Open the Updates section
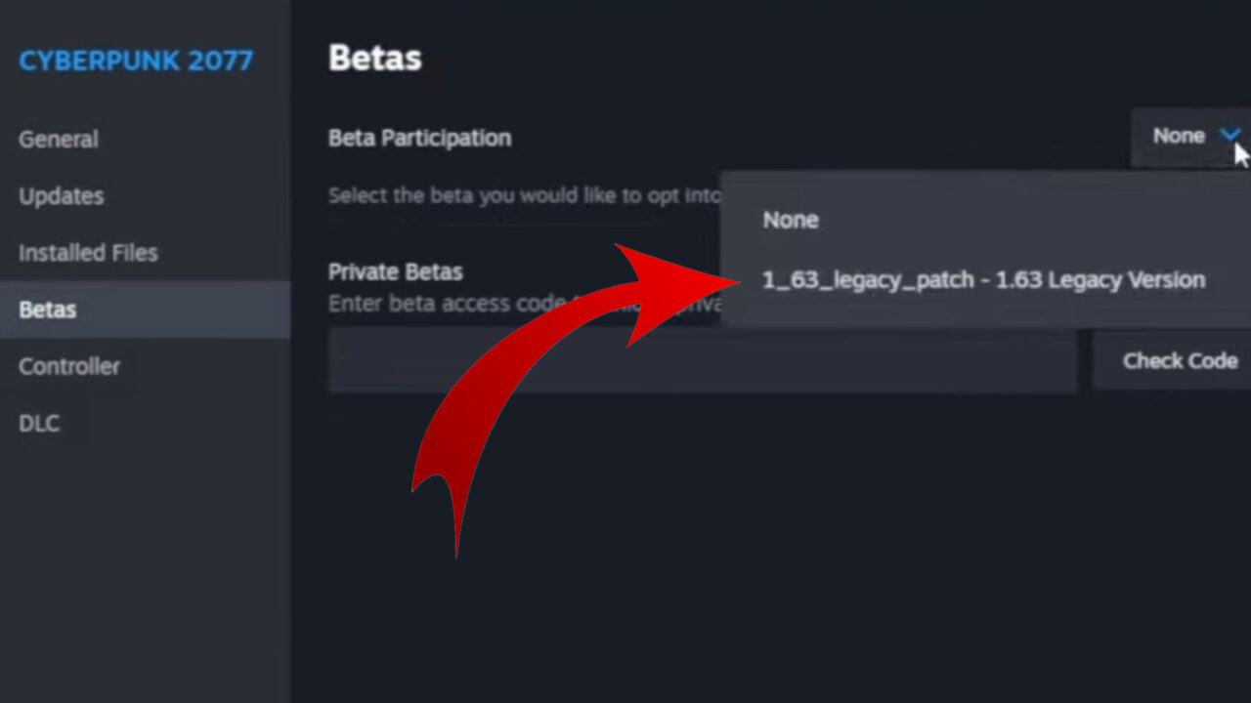 tap(61, 195)
